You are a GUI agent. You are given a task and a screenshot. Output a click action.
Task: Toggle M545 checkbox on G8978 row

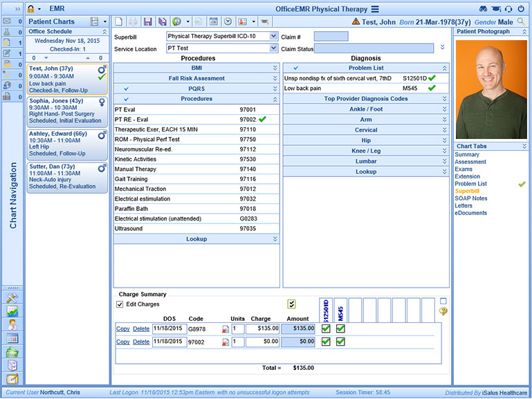(340, 328)
